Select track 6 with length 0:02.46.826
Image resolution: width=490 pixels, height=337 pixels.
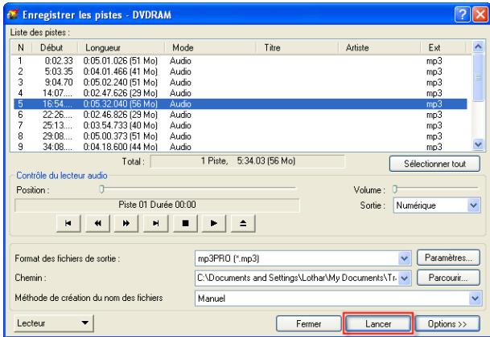[241, 115]
